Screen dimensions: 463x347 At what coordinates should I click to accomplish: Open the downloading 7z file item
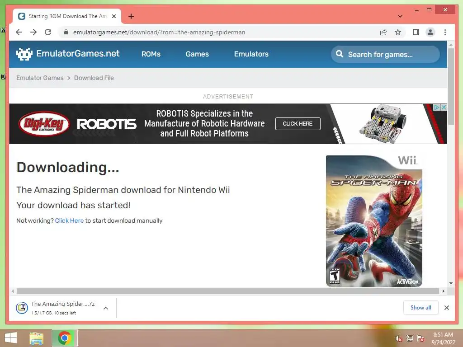56,308
